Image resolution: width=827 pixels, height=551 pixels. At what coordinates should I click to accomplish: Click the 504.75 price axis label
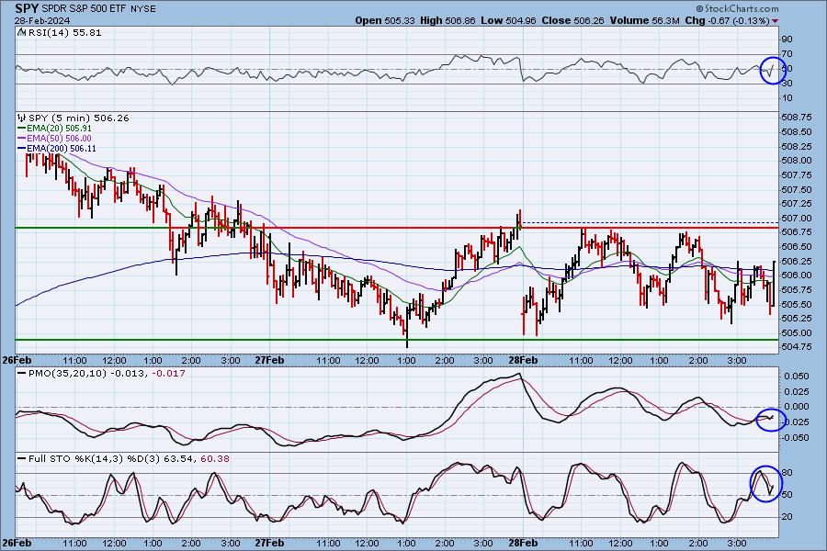(797, 346)
